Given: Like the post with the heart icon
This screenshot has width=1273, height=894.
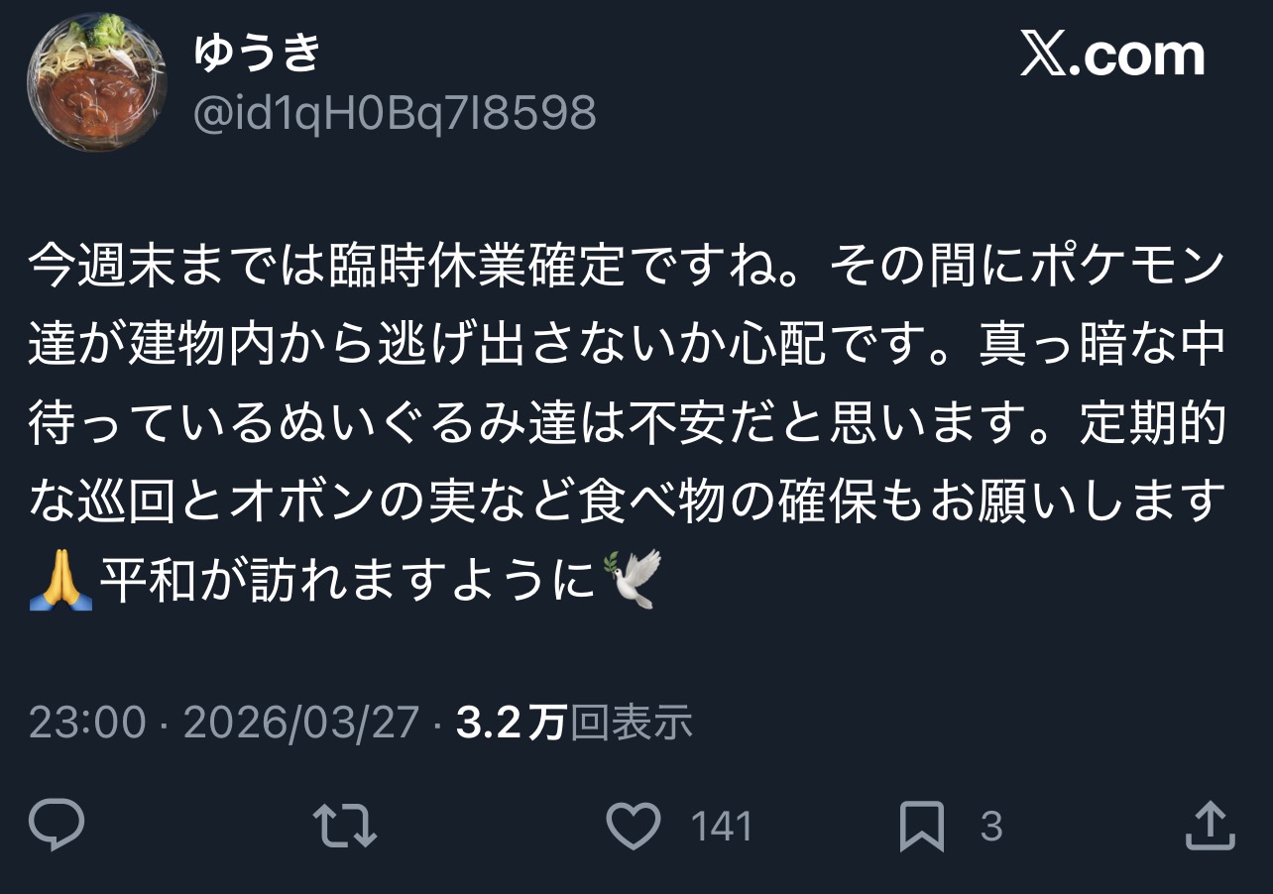Looking at the screenshot, I should click(x=634, y=826).
